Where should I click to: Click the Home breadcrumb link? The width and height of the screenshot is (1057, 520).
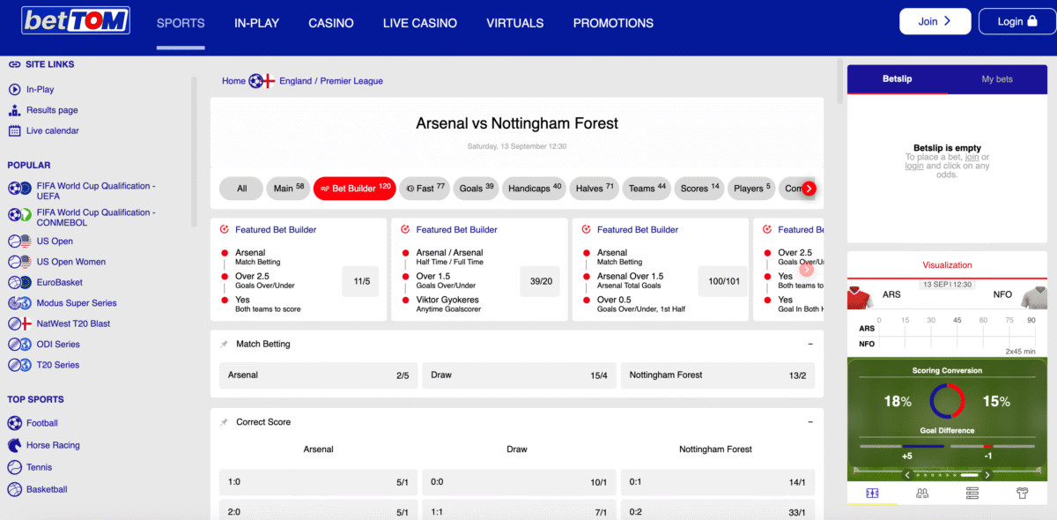[233, 81]
